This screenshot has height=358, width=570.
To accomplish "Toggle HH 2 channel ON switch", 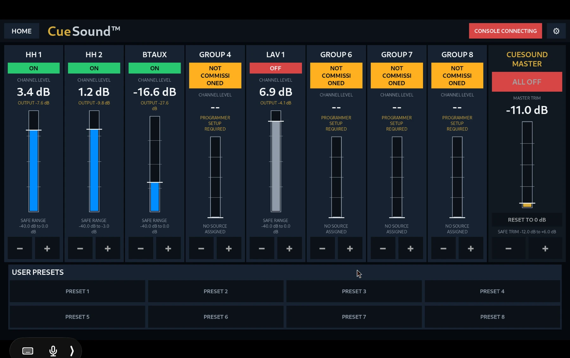I will click(x=94, y=68).
